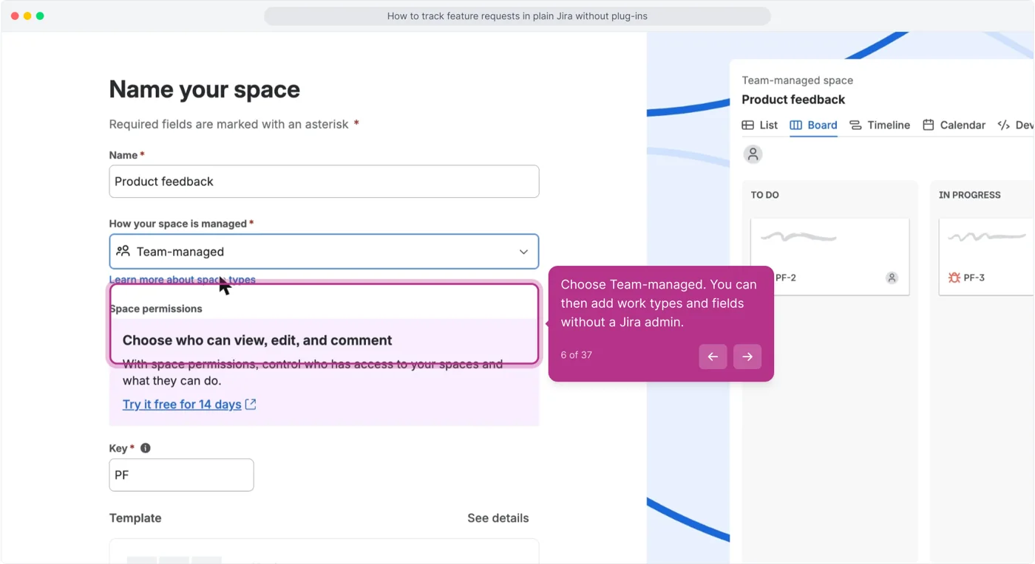
Task: Click the Board view columns icon
Action: (x=796, y=125)
